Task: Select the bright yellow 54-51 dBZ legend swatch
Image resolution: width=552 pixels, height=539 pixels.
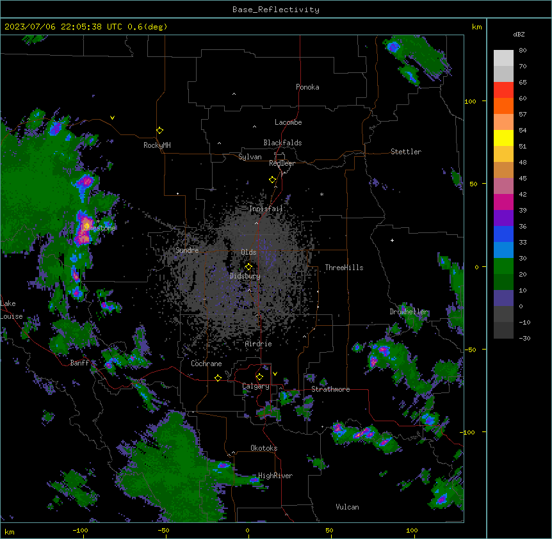Action: coord(503,138)
